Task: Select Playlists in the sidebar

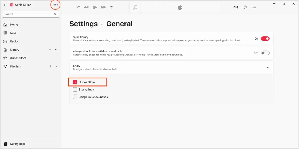Action: (15, 66)
